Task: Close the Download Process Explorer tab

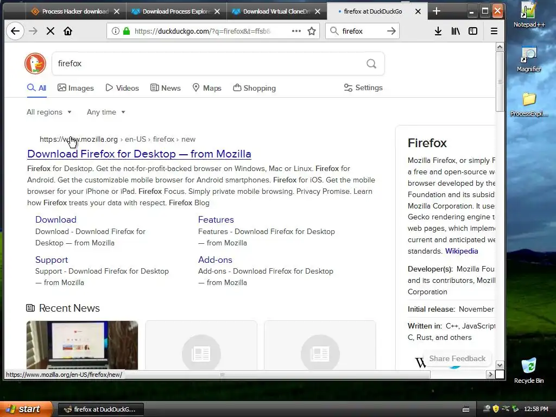Action: (x=217, y=11)
